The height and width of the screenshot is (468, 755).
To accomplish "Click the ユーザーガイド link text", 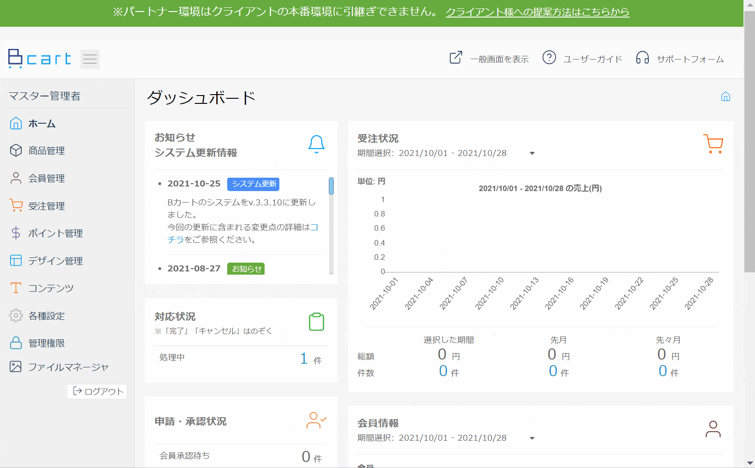I will [592, 59].
